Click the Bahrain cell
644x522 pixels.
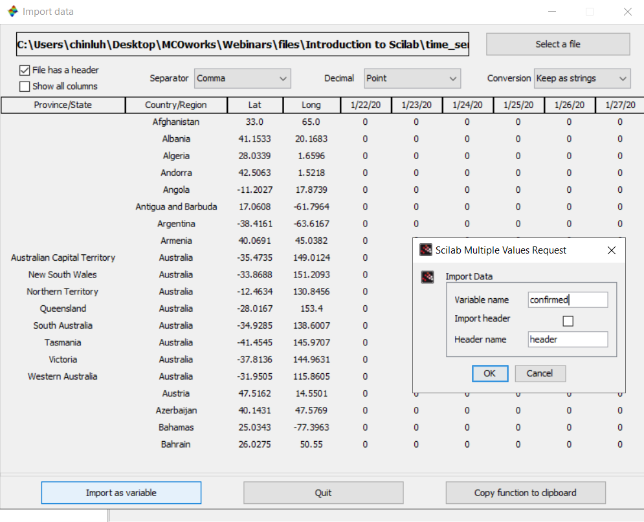(x=176, y=444)
